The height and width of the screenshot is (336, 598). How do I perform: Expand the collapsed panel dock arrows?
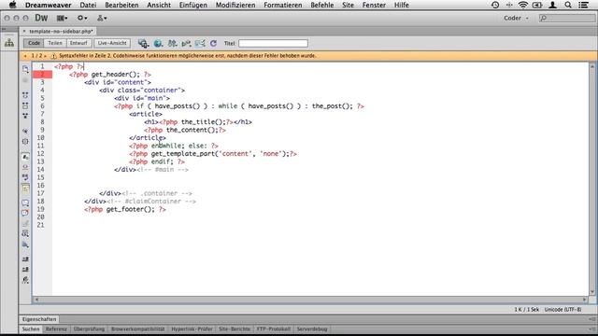pyautogui.click(x=4, y=29)
